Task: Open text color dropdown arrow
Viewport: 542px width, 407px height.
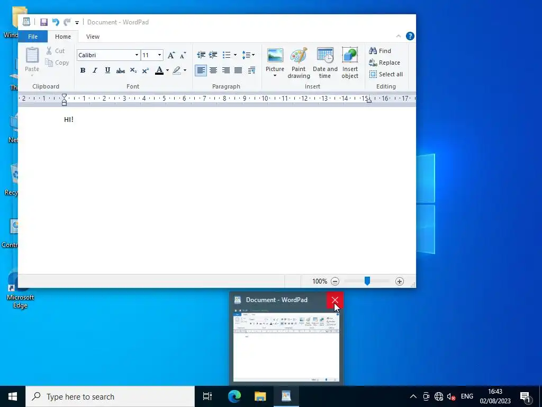Action: 168,70
